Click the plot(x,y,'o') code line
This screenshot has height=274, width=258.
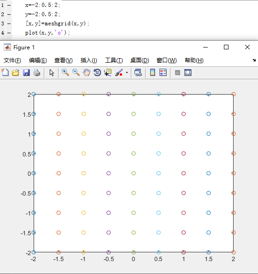tap(47, 33)
